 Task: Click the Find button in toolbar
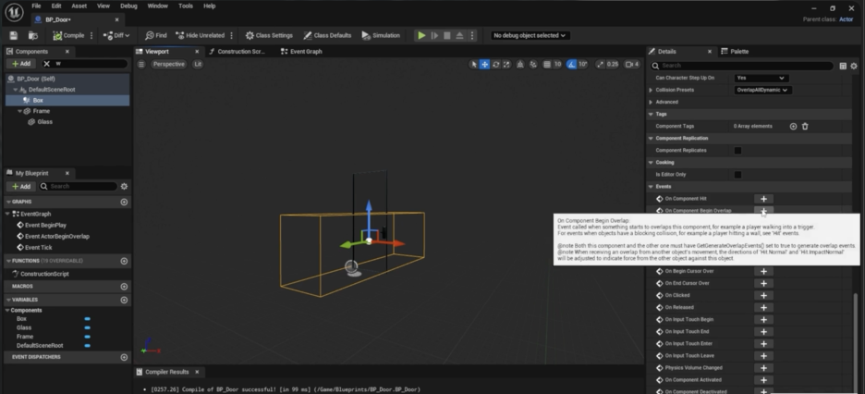pos(155,35)
